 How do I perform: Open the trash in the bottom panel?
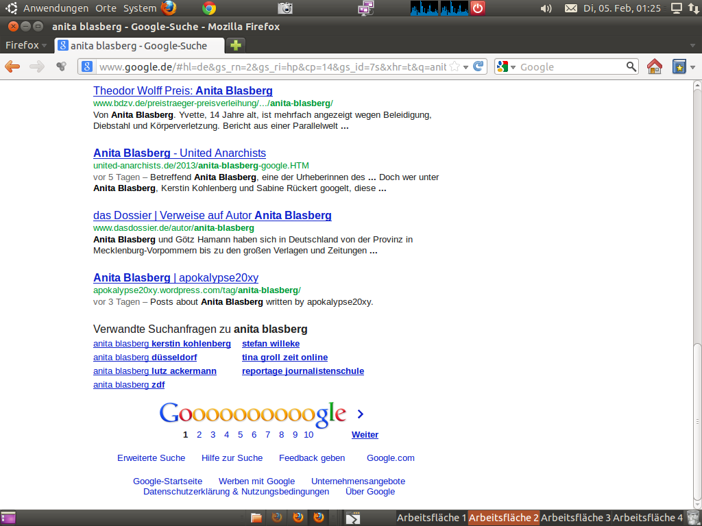[693, 518]
